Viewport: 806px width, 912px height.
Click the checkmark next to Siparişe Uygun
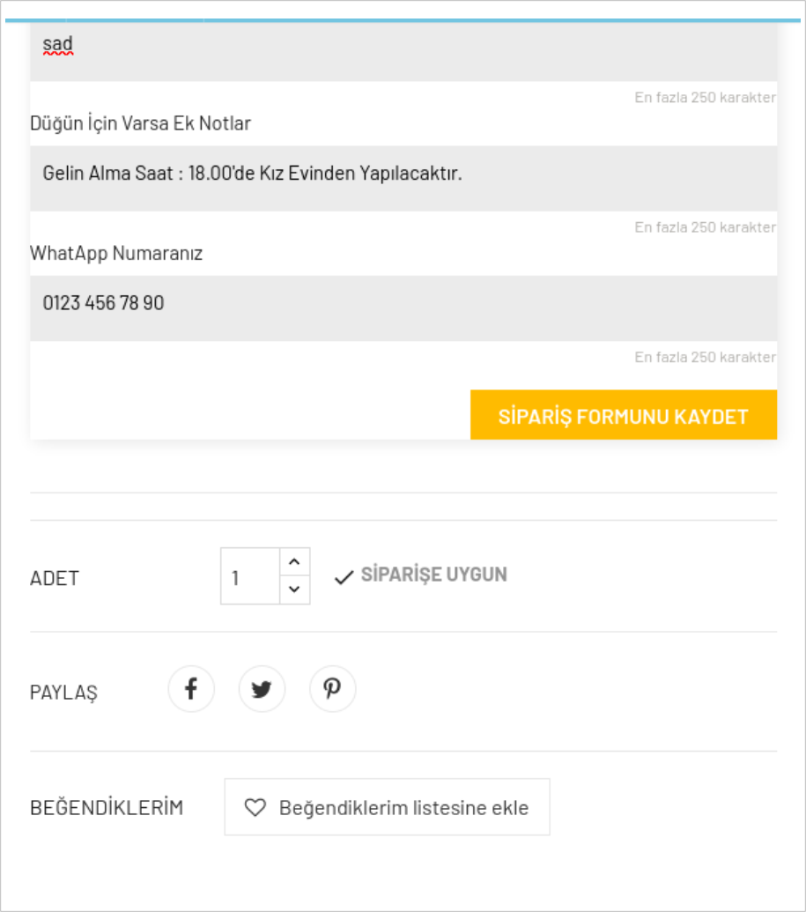coord(344,578)
